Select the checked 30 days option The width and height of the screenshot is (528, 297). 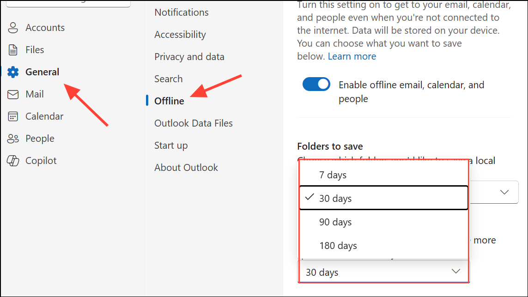tap(383, 198)
